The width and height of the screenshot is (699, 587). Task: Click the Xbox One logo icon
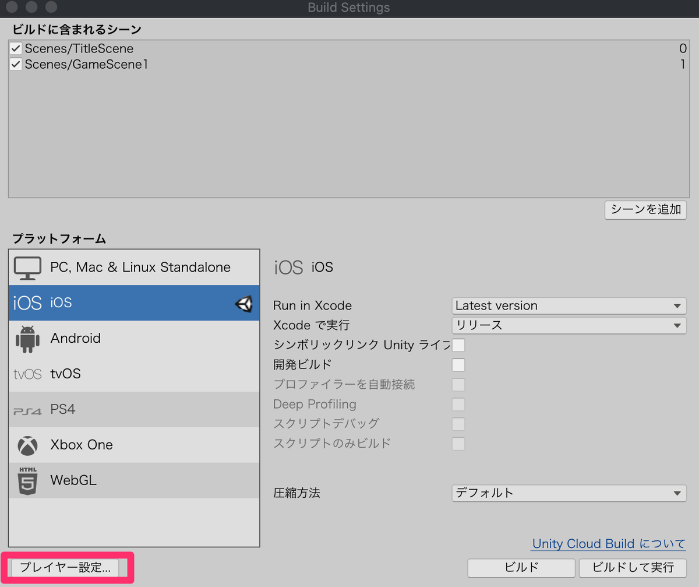pos(27,445)
